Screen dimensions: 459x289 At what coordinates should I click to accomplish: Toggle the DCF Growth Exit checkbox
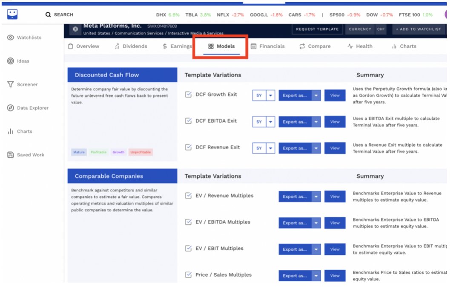188,94
